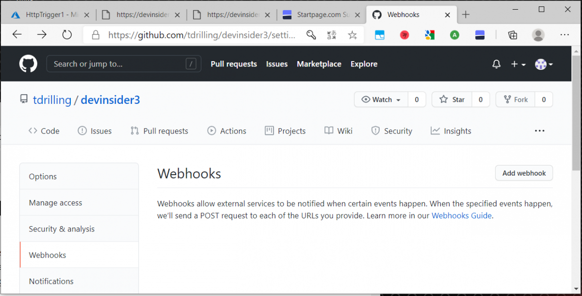
Task: Click the browser profile avatar icon
Action: coord(538,35)
